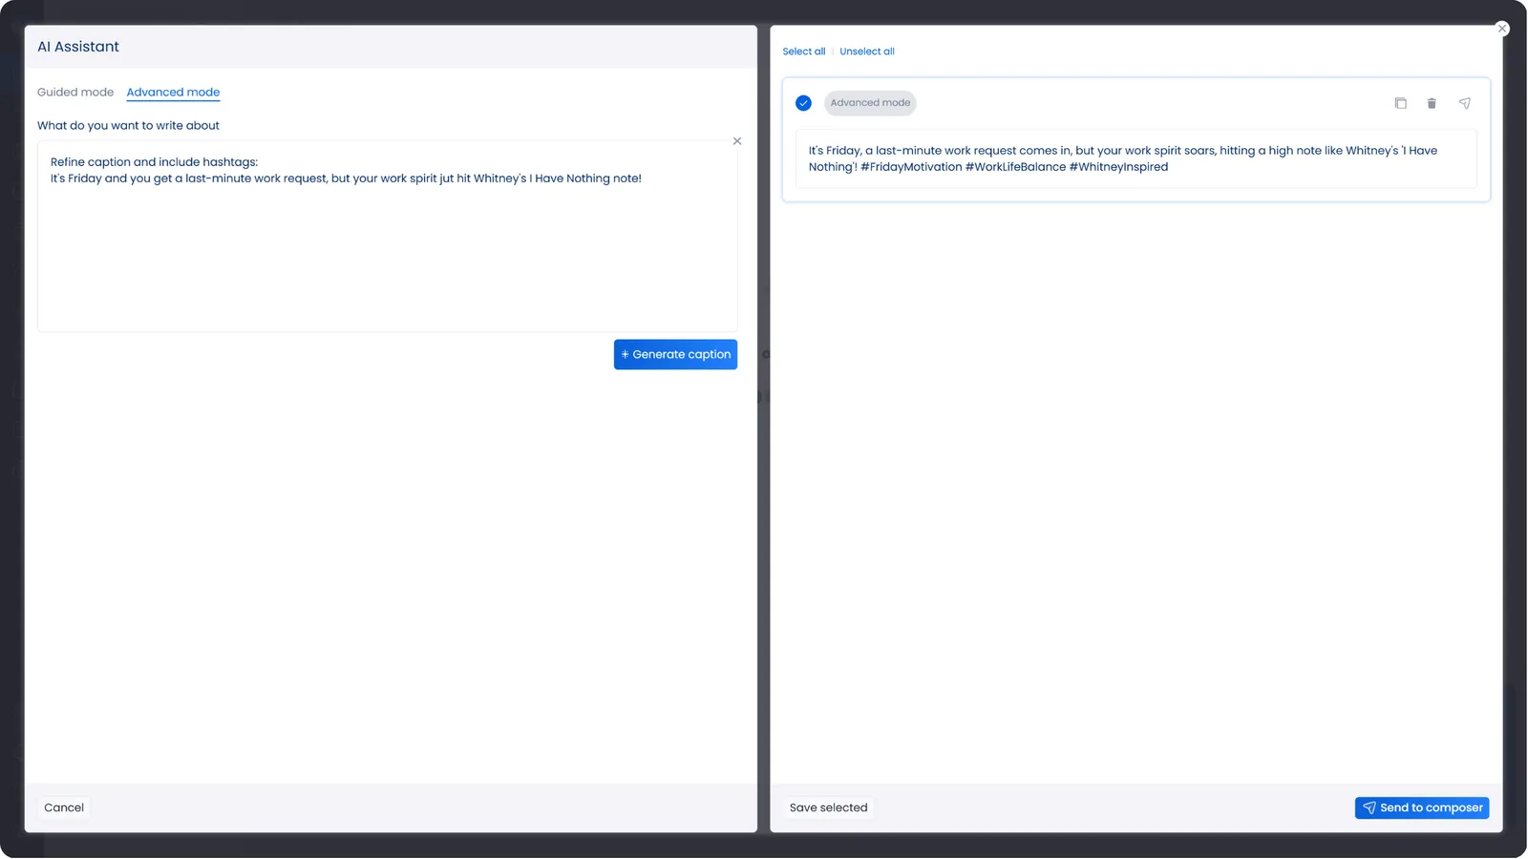Click the Advanced mode badge on caption card
Viewport: 1528px width, 859px height.
pyautogui.click(x=870, y=103)
